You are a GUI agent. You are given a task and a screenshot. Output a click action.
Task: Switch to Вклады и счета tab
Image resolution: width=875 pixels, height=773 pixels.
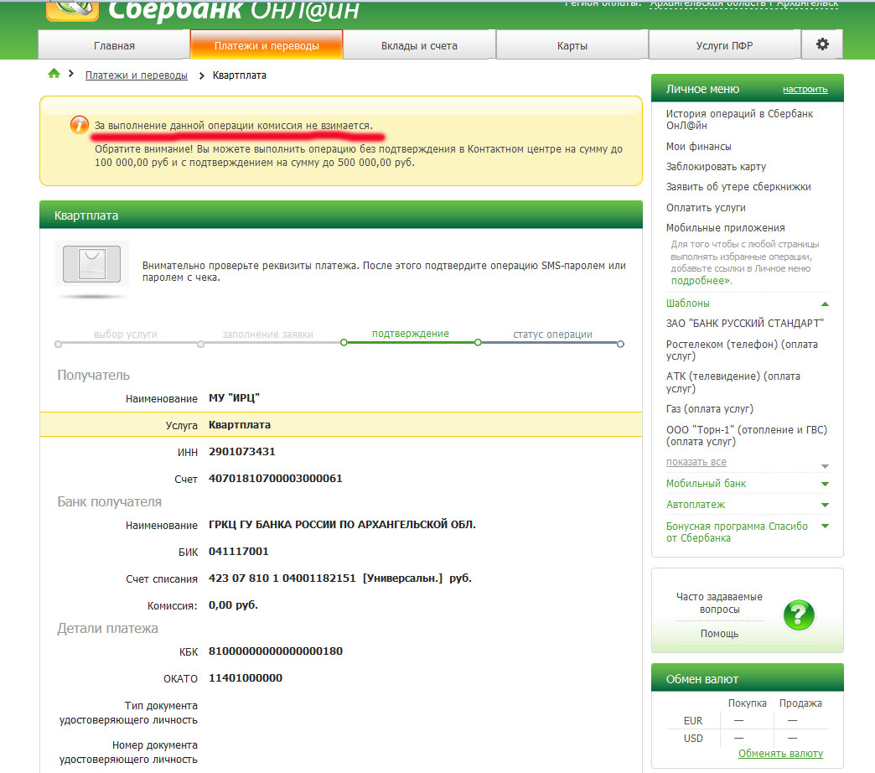(x=419, y=45)
